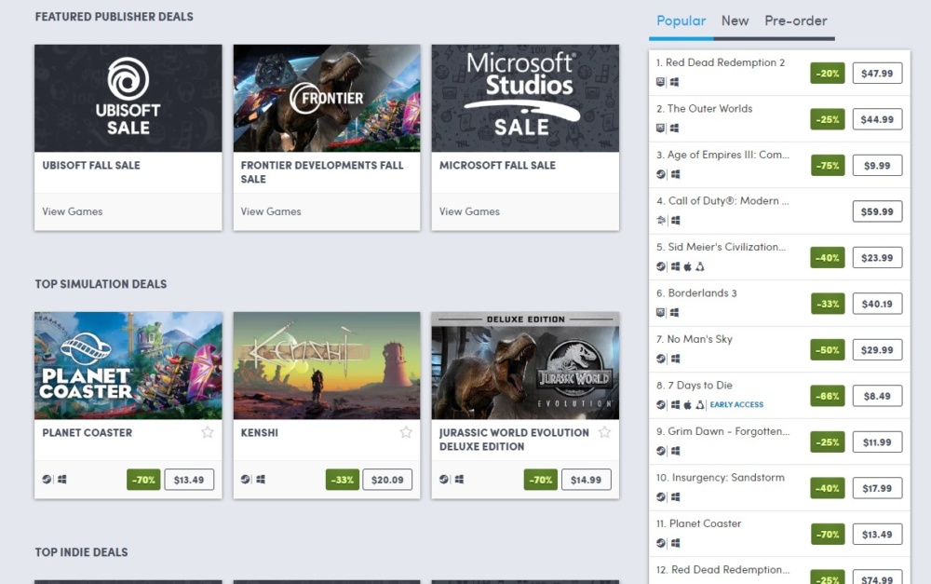Click the $13.49 price on Planet Coaster card
This screenshot has height=584, width=931.
pyautogui.click(x=189, y=480)
